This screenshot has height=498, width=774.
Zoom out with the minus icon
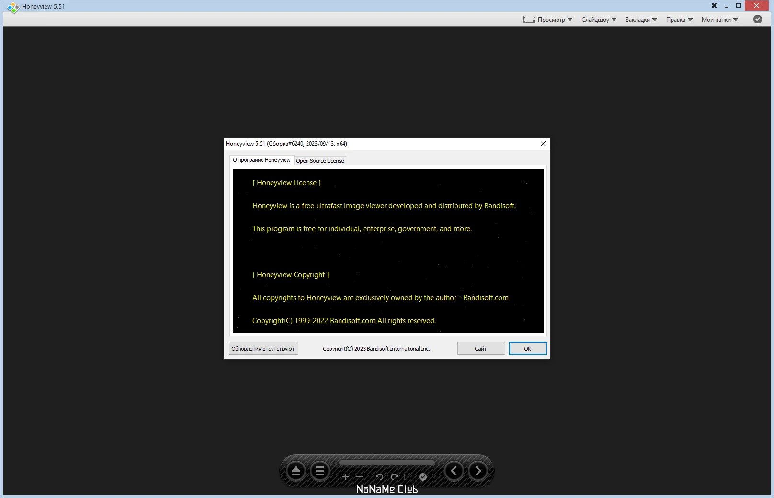pyautogui.click(x=360, y=477)
